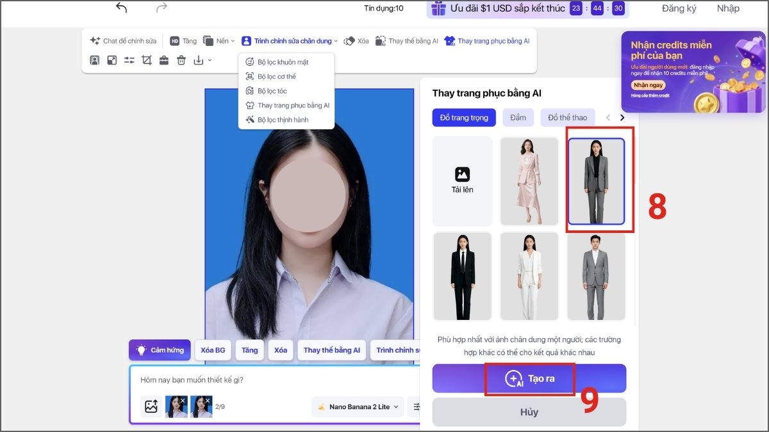This screenshot has width=769, height=432.
Task: Click the Xóa BG quick action
Action: [x=213, y=350]
